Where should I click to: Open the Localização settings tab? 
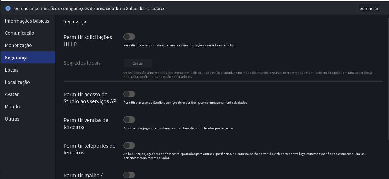coord(17,82)
